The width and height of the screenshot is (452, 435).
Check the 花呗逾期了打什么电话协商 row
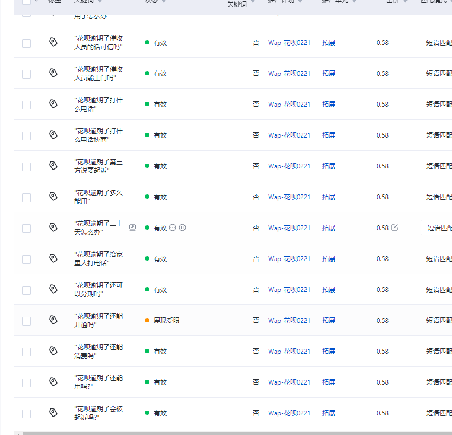tap(27, 136)
